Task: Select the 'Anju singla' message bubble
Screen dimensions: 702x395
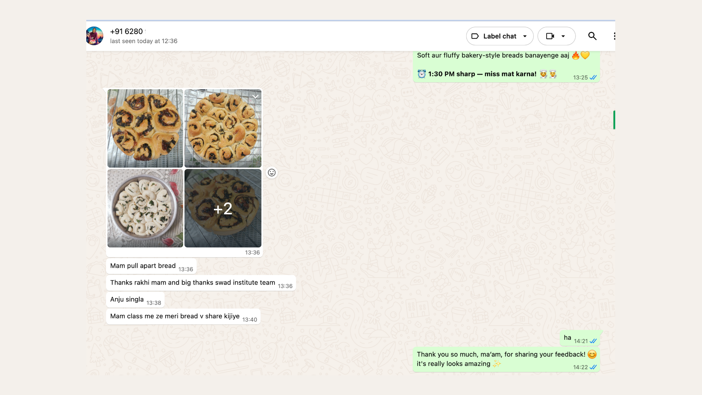Action: click(x=127, y=300)
